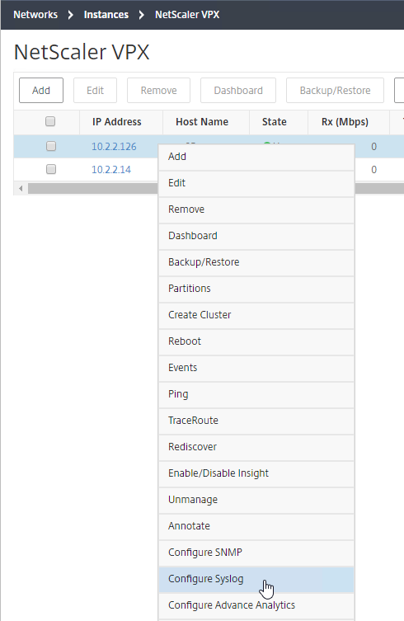Image resolution: width=404 pixels, height=621 pixels.
Task: Click the Backup/Restore toolbar button
Action: 335,90
